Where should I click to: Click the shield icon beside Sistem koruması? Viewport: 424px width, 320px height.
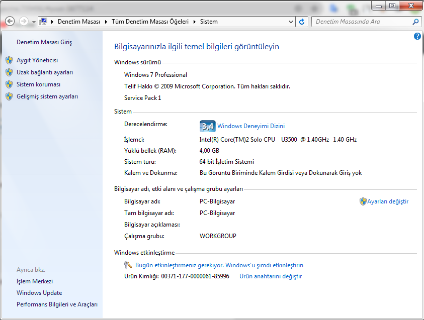(x=9, y=84)
